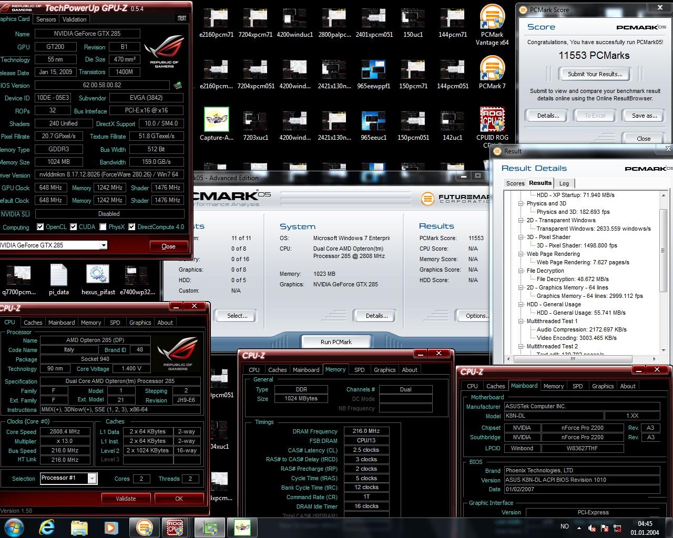Launch Windows Media Player from taskbar
The height and width of the screenshot is (538, 673).
(x=111, y=527)
